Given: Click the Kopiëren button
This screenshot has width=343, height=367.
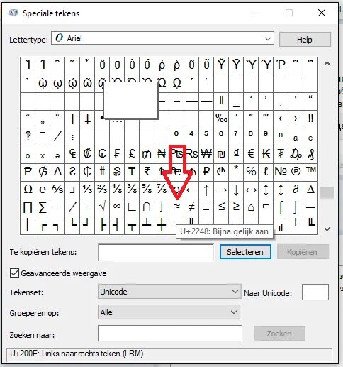Looking at the screenshot, I should point(303,252).
